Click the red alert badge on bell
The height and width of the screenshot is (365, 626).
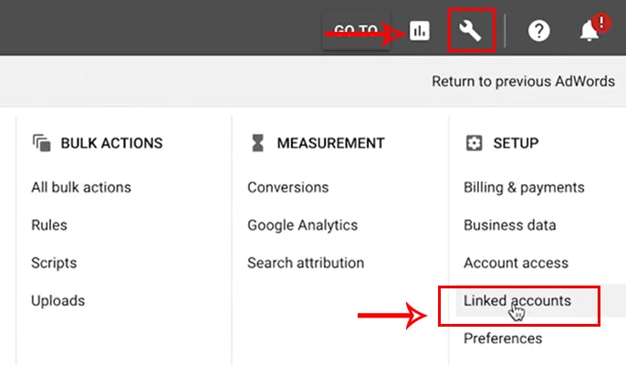click(601, 23)
